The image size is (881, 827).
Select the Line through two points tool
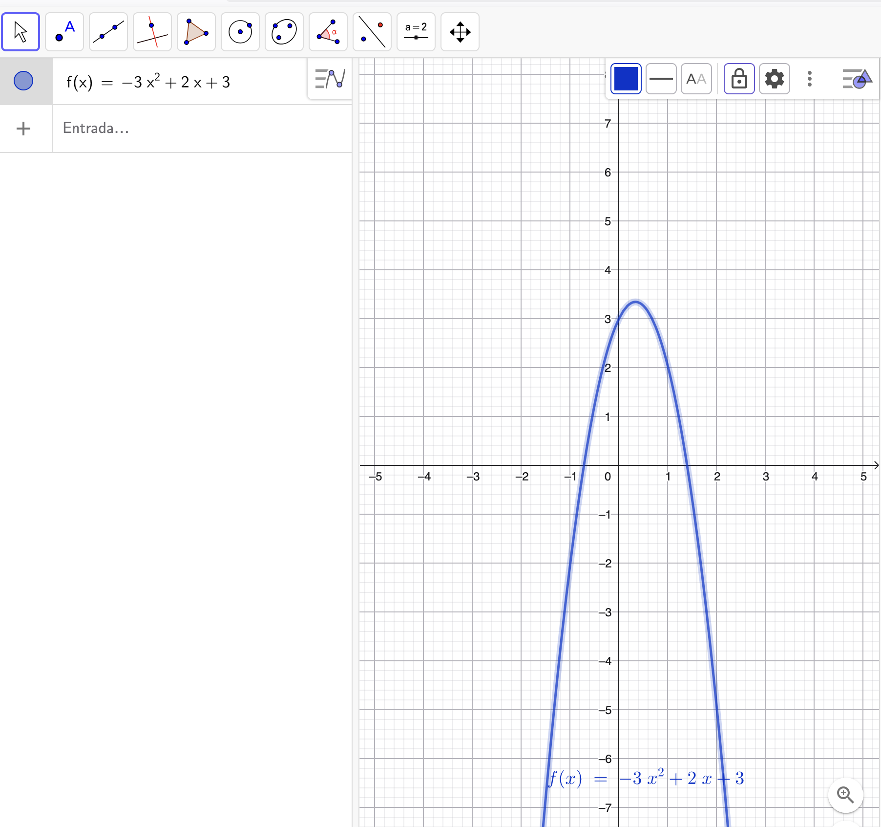tap(108, 32)
